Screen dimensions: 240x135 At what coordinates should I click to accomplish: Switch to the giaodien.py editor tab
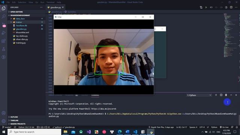55,7
